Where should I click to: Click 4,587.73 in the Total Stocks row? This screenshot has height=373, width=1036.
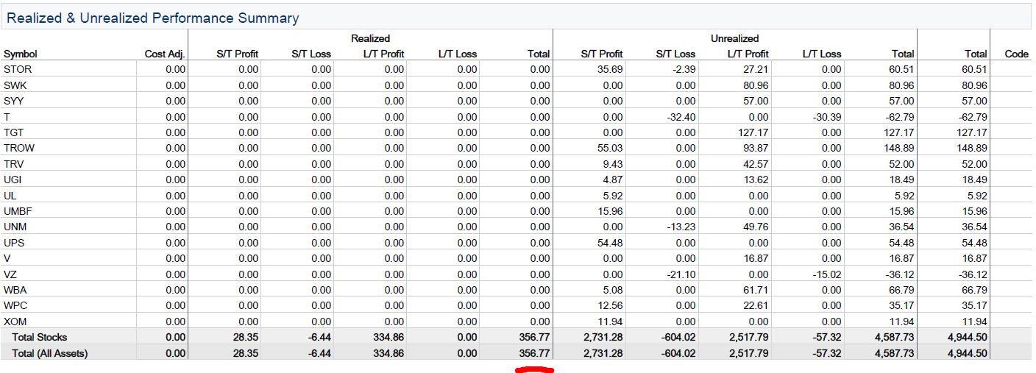[x=893, y=337]
